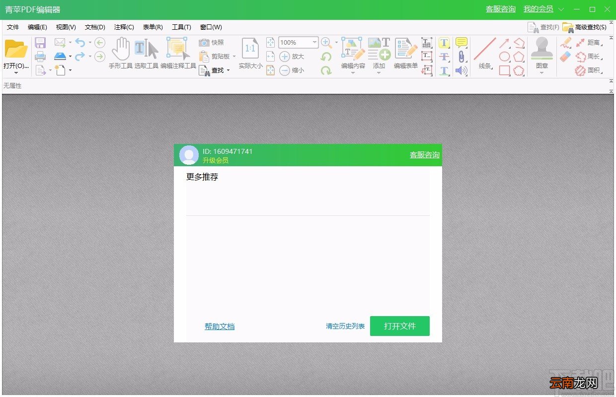Select the paperclip file attachment tool
This screenshot has width=616, height=397.
tap(461, 57)
